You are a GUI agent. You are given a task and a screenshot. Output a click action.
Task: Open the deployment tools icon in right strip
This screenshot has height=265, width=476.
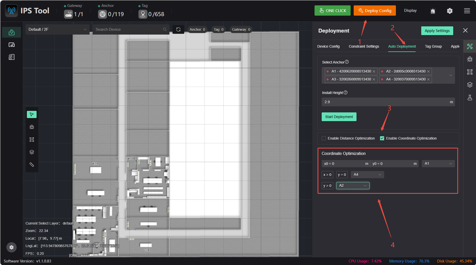[x=470, y=46]
